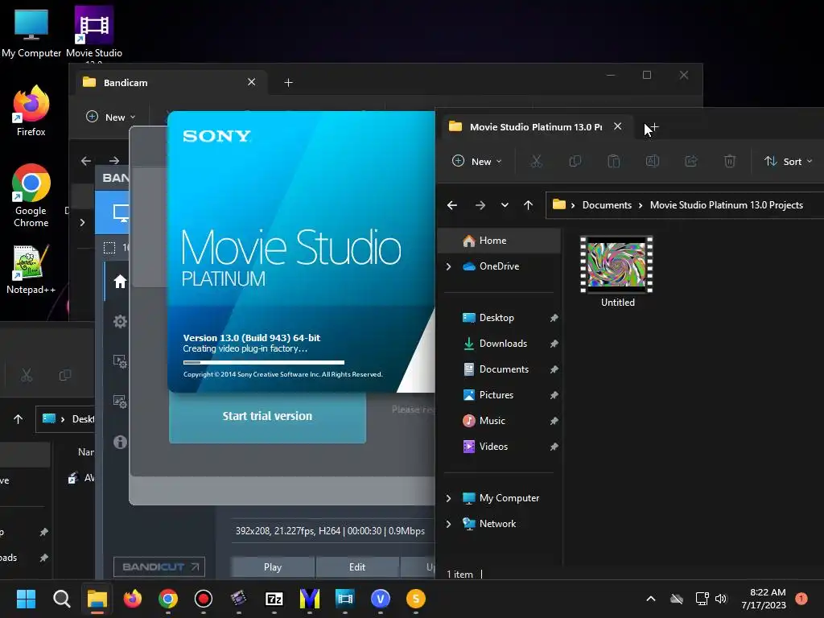
Task: Select Bandicam's screen recording mode monitor icon
Action: 121,212
